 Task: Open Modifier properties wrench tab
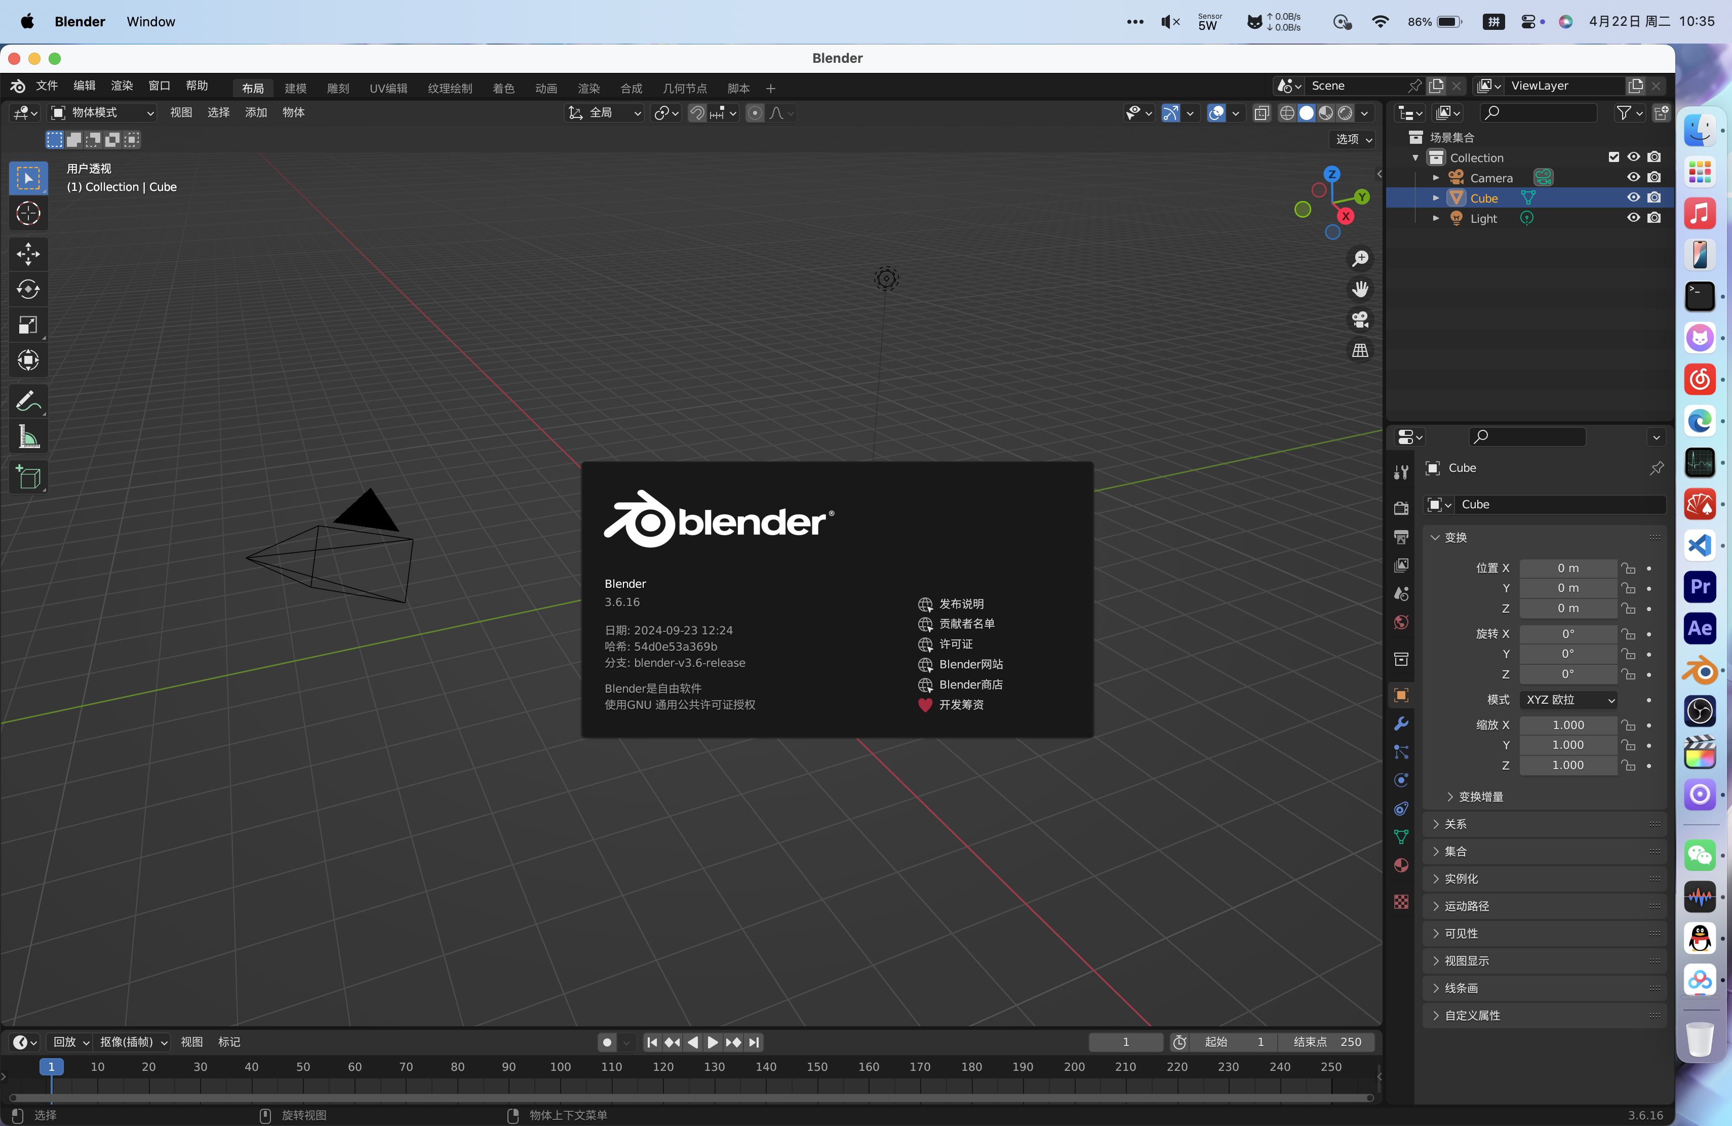coord(1401,724)
